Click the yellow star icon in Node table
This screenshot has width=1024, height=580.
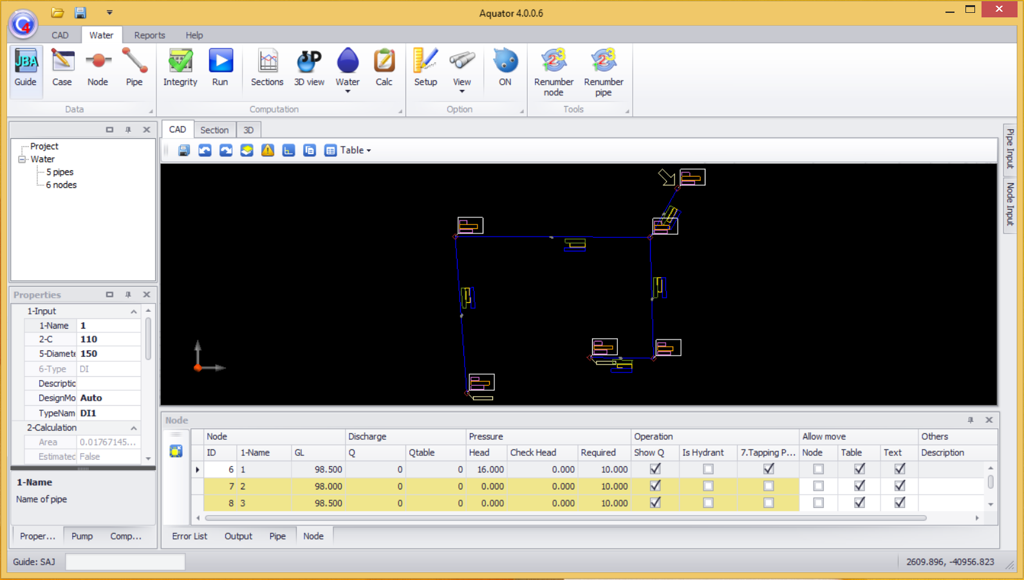click(x=176, y=451)
